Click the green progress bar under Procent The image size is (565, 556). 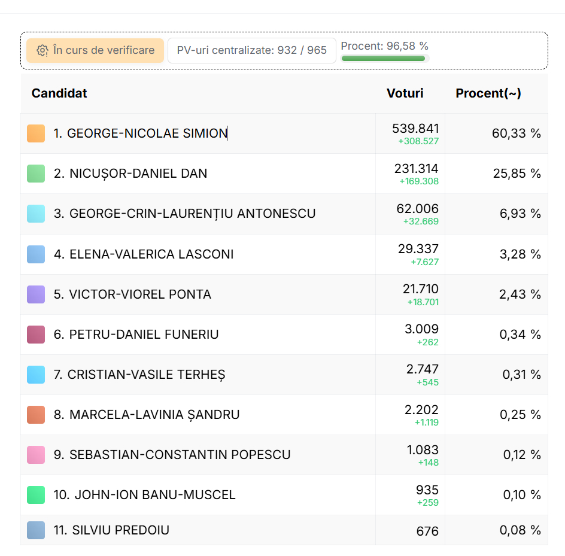pos(383,59)
